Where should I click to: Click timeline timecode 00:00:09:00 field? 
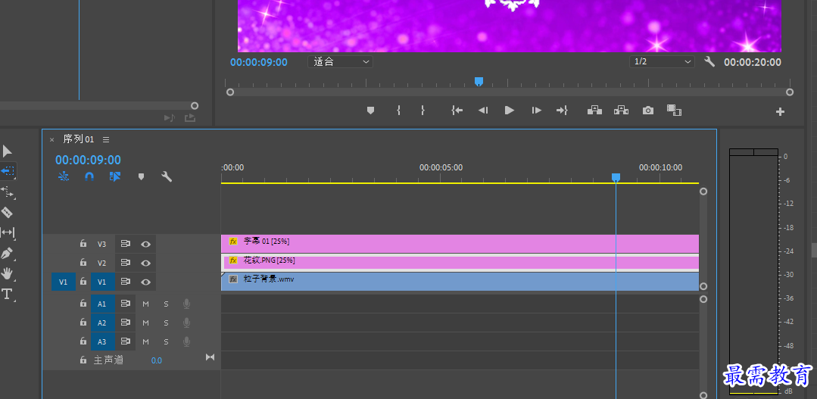coord(88,160)
